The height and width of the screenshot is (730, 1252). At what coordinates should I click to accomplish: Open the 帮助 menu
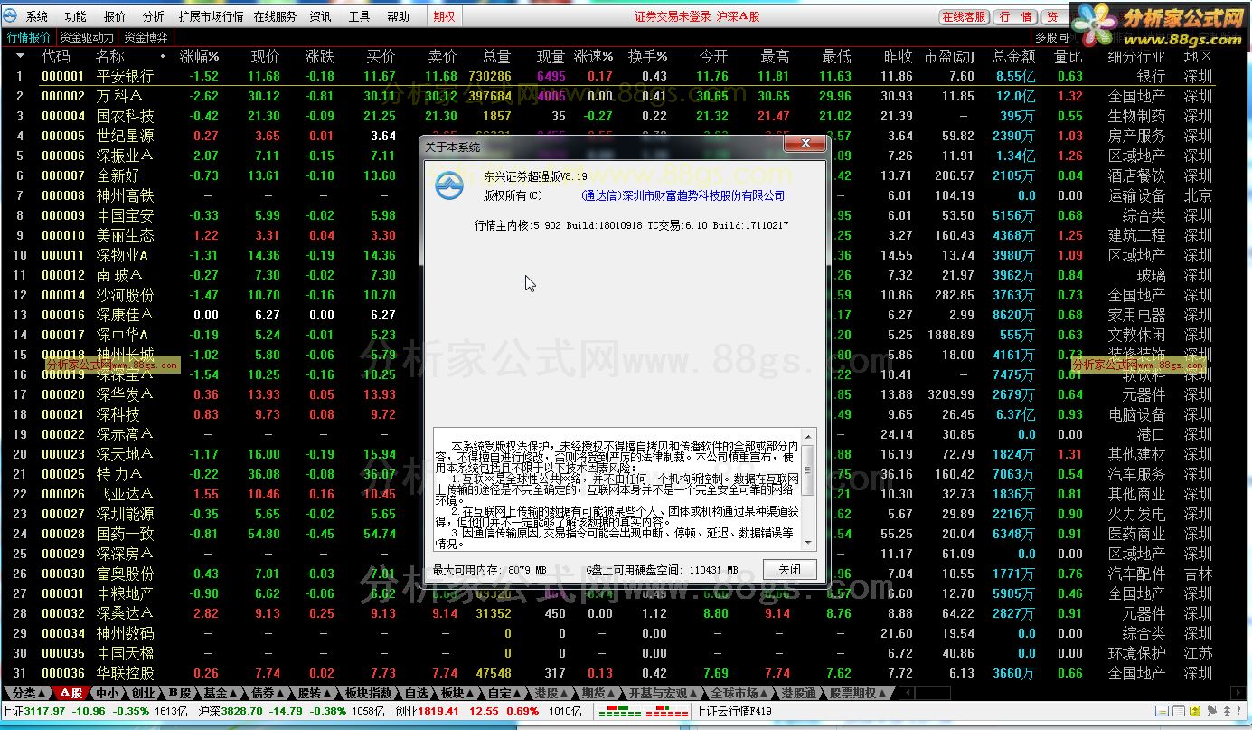pyautogui.click(x=398, y=16)
